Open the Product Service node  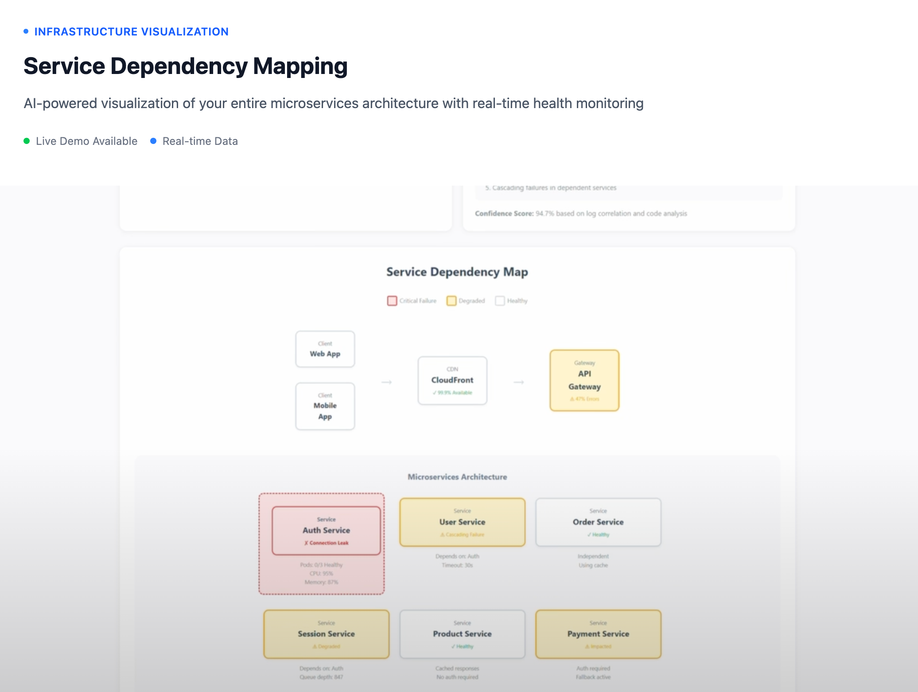(462, 634)
